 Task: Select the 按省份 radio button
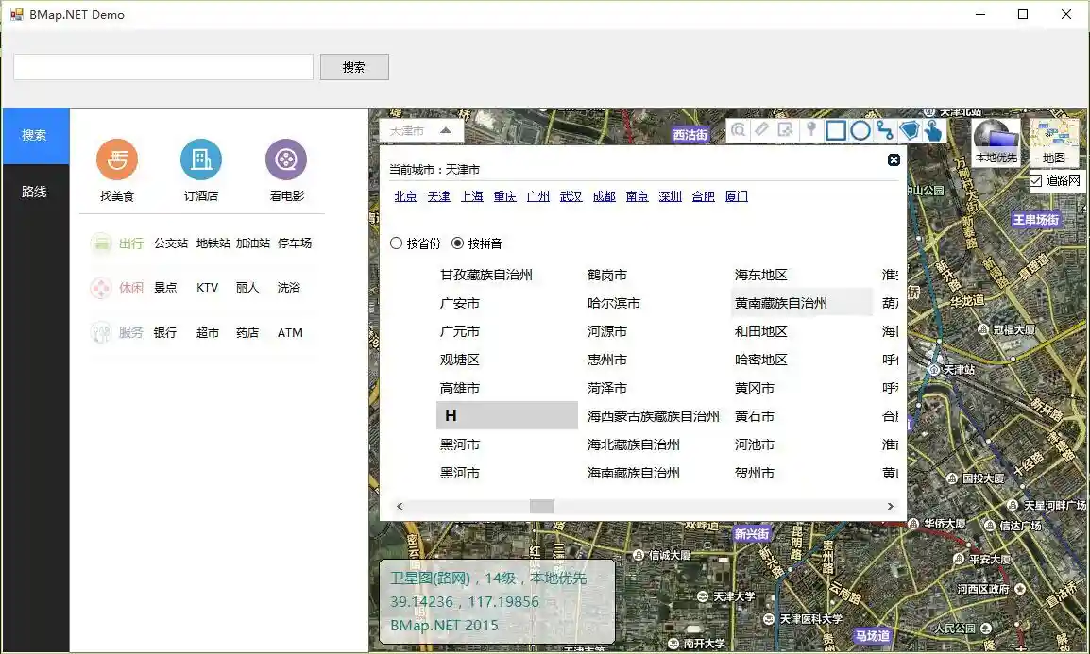[396, 243]
